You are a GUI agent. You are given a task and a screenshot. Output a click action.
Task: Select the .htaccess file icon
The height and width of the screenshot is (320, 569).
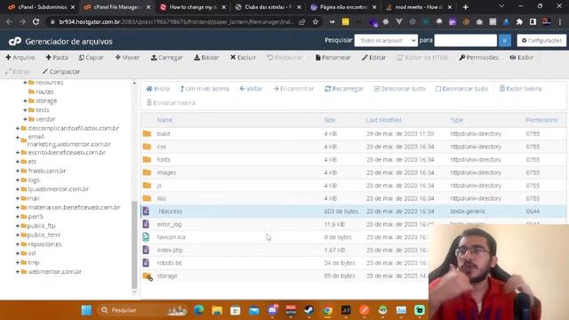tap(146, 212)
